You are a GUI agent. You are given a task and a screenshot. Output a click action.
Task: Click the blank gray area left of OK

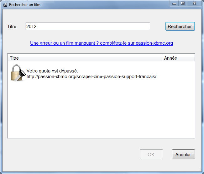73,154
